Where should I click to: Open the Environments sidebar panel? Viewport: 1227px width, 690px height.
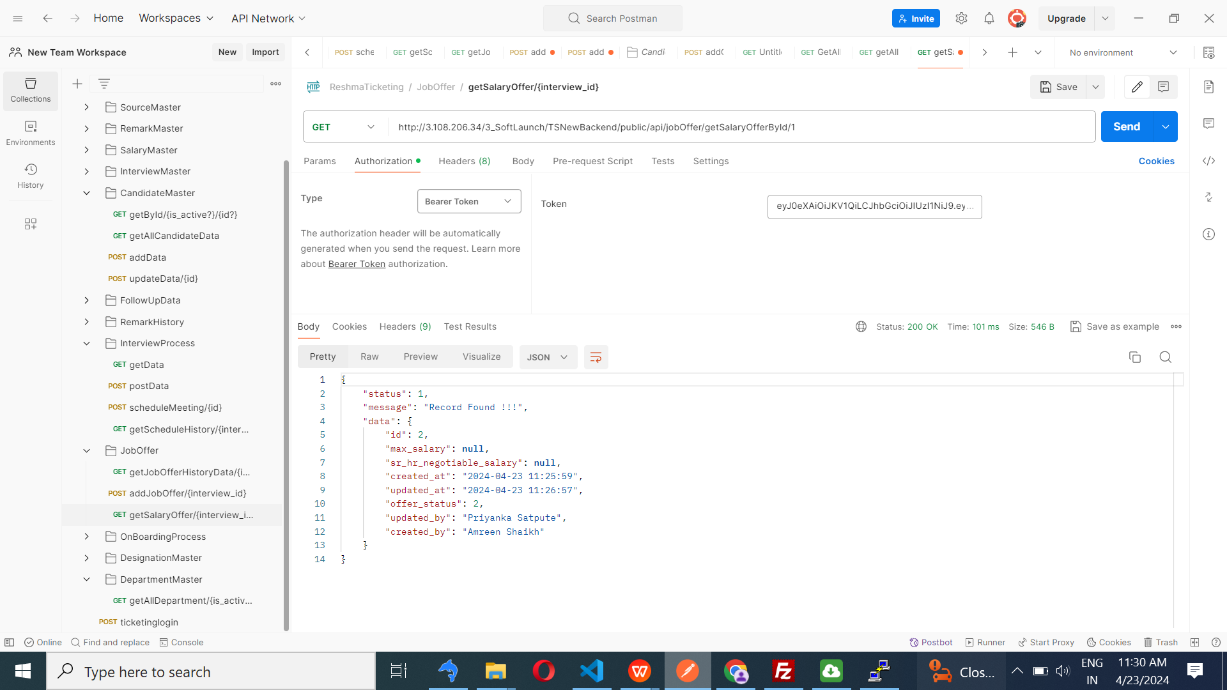[x=30, y=134]
